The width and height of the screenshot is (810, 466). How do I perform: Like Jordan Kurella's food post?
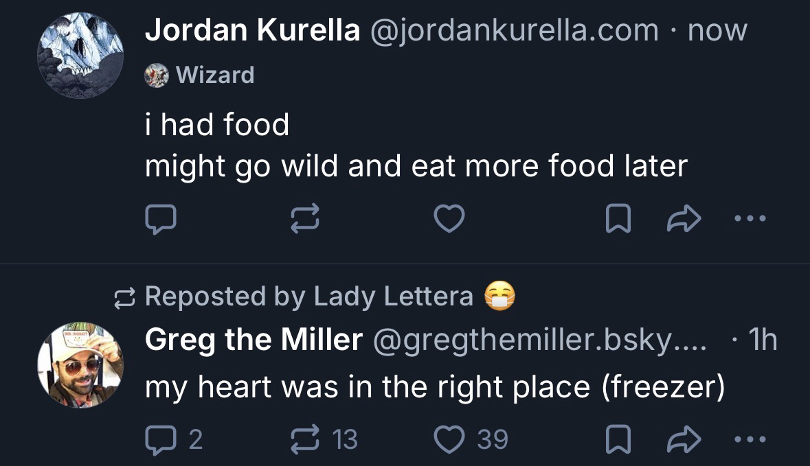coord(451,219)
